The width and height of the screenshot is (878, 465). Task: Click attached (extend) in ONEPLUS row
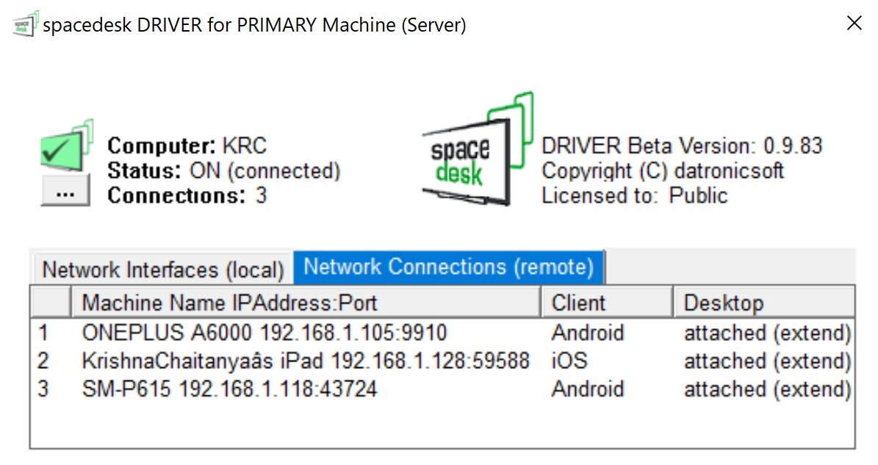click(767, 333)
